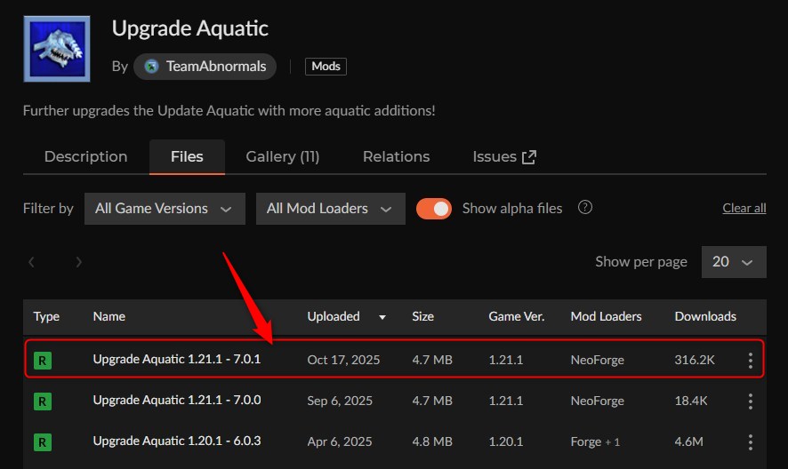
Task: Click the 4.6M downloads value
Action: (x=689, y=441)
